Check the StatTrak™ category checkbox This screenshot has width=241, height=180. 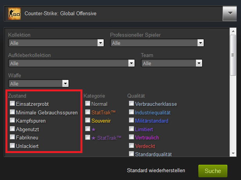point(88,112)
